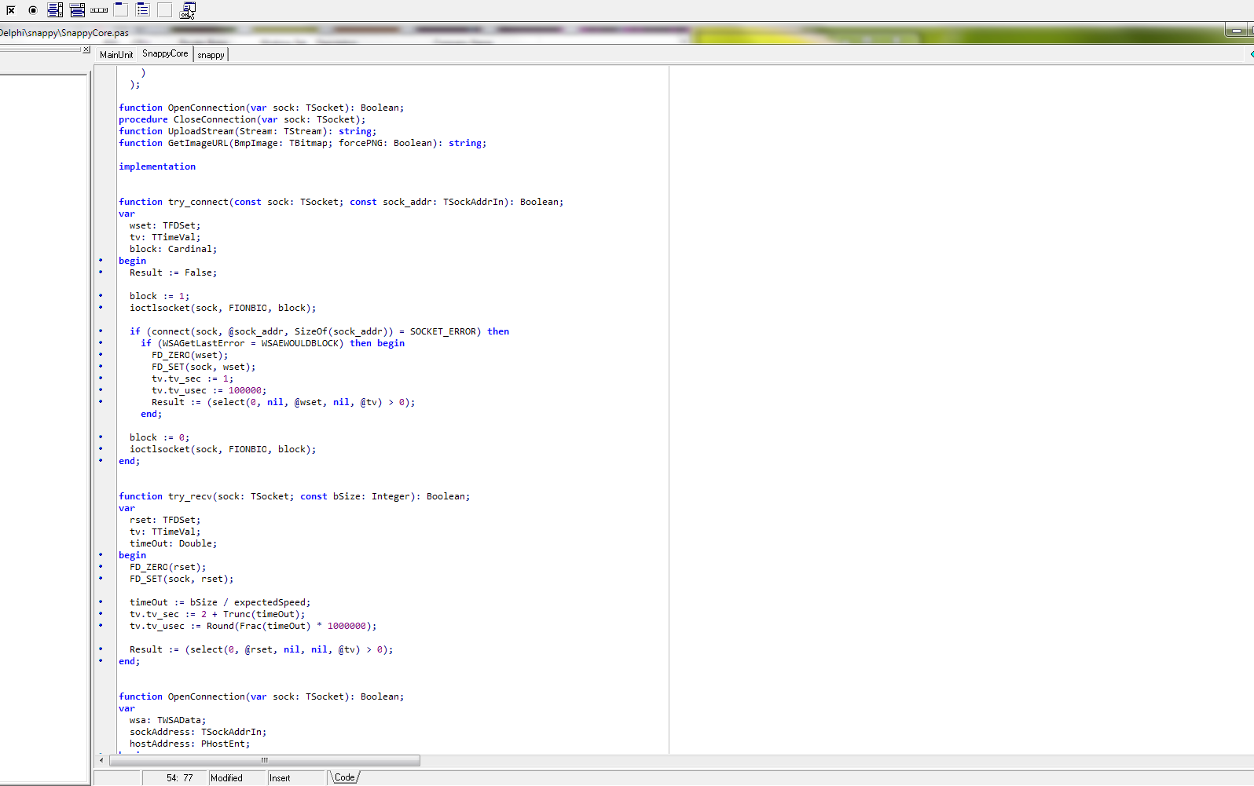This screenshot has width=1254, height=786.
Task: Click 'WSAEWOULDBLOCK' in the code
Action: point(300,343)
